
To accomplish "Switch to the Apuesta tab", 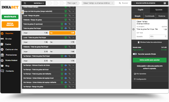I will [159, 10].
